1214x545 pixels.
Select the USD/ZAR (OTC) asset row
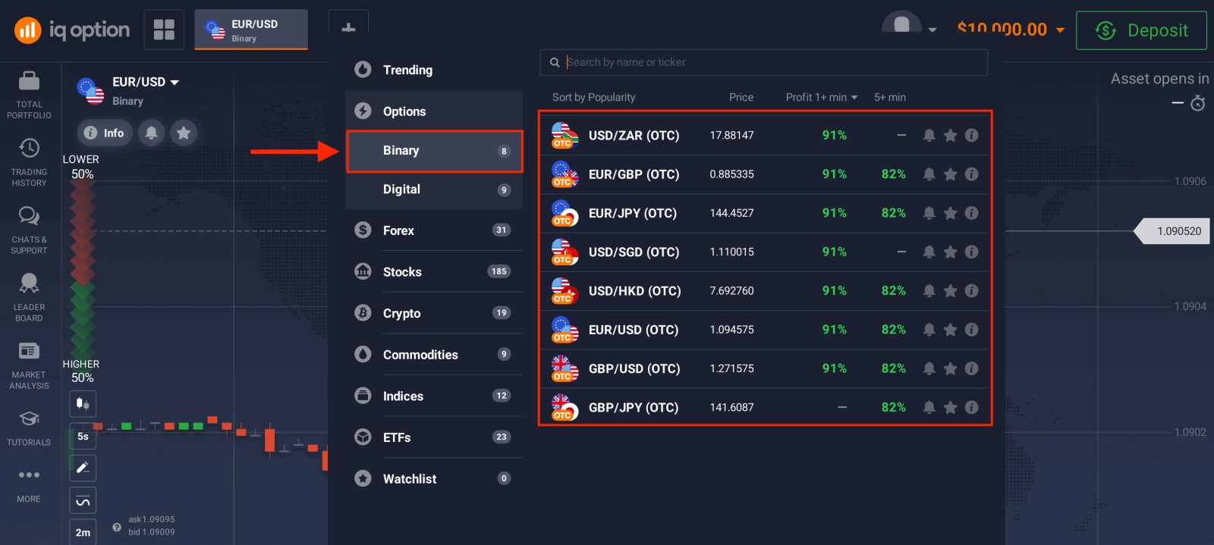click(764, 136)
